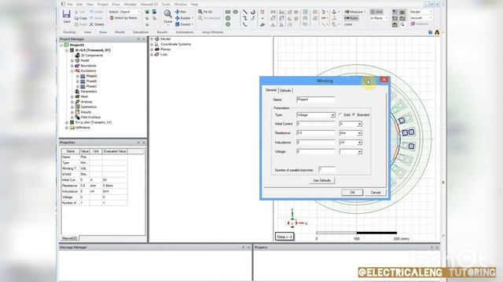Open the File menu
The height and width of the screenshot is (282, 503).
click(70, 5)
